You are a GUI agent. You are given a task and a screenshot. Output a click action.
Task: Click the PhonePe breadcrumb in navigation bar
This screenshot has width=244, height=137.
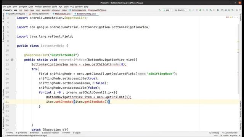coord(8,10)
